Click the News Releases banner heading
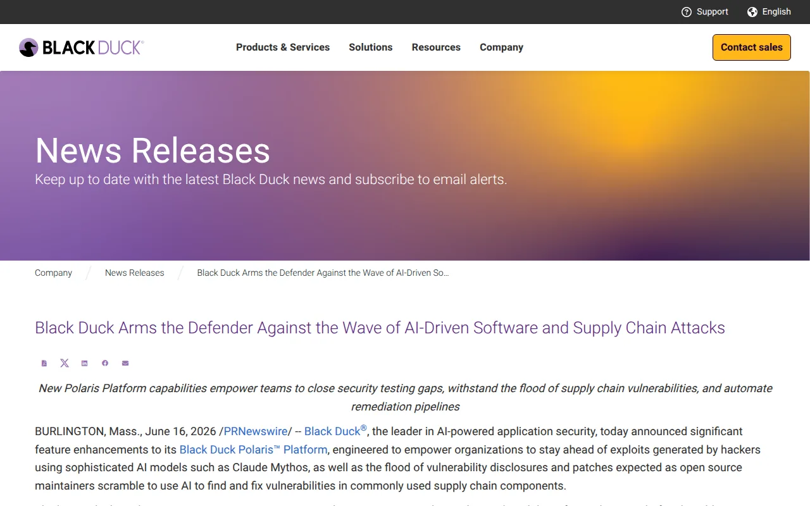 point(153,151)
